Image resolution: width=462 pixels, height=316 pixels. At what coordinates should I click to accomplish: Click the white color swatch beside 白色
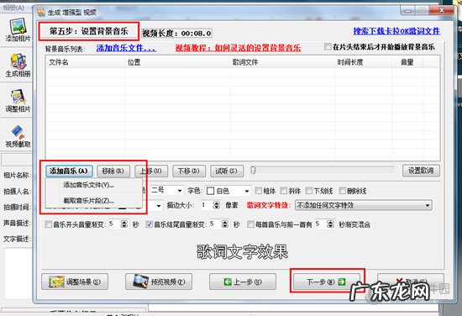(x=210, y=191)
